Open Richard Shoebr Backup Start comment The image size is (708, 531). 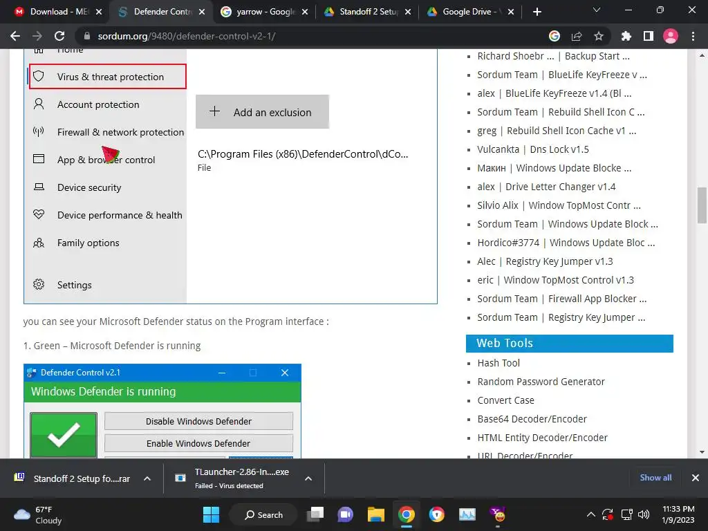554,56
